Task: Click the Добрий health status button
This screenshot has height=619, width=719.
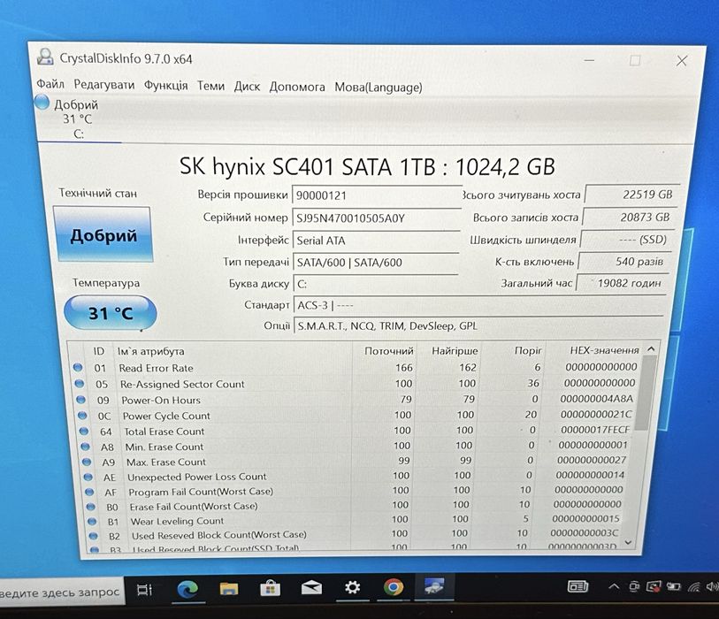Action: tap(103, 235)
